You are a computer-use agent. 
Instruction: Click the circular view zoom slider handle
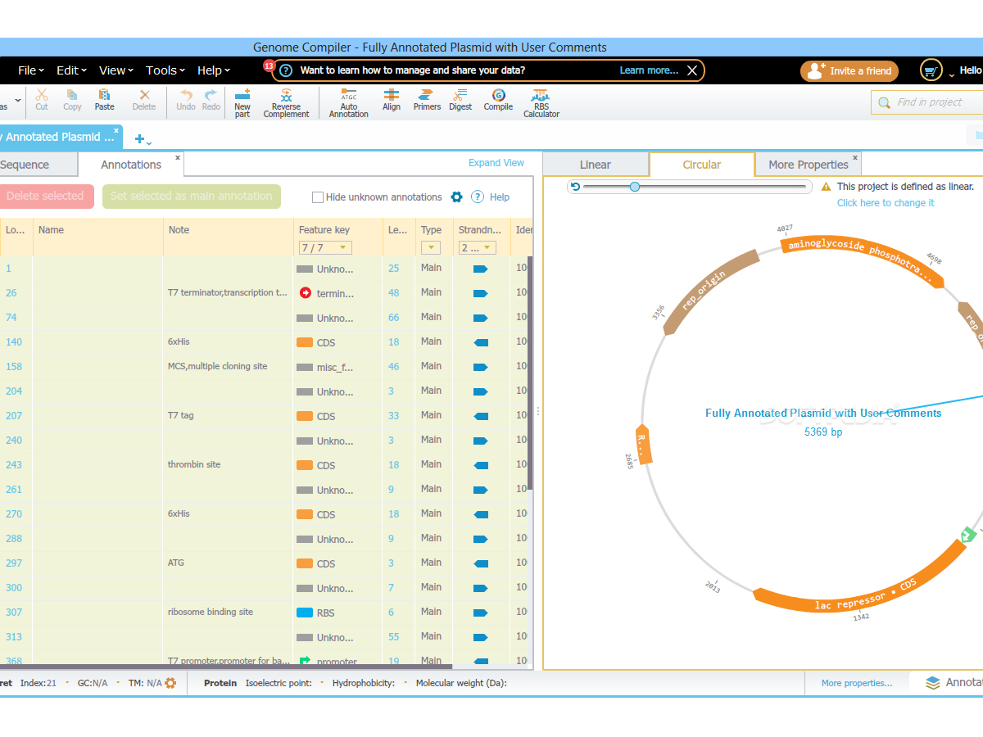pyautogui.click(x=635, y=187)
